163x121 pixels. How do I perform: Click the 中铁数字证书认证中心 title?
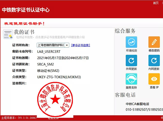[26, 10]
